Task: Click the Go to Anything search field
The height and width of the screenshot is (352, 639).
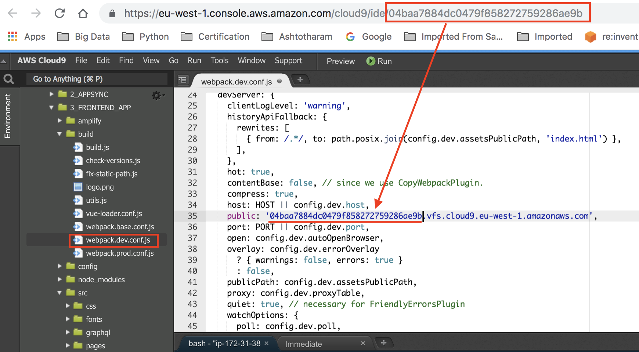Action: (97, 79)
